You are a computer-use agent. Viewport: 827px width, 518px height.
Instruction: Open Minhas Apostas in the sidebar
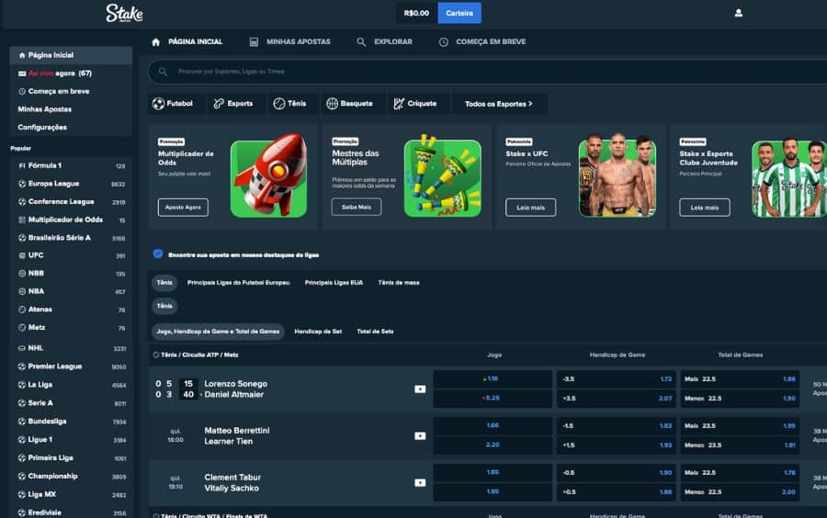pyautogui.click(x=45, y=109)
